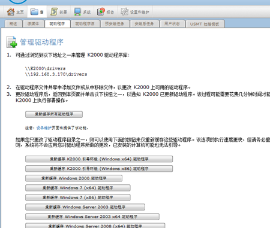The image size is (270, 228).
Task: Switch to the Overview (概述) tab
Action: tap(13, 24)
